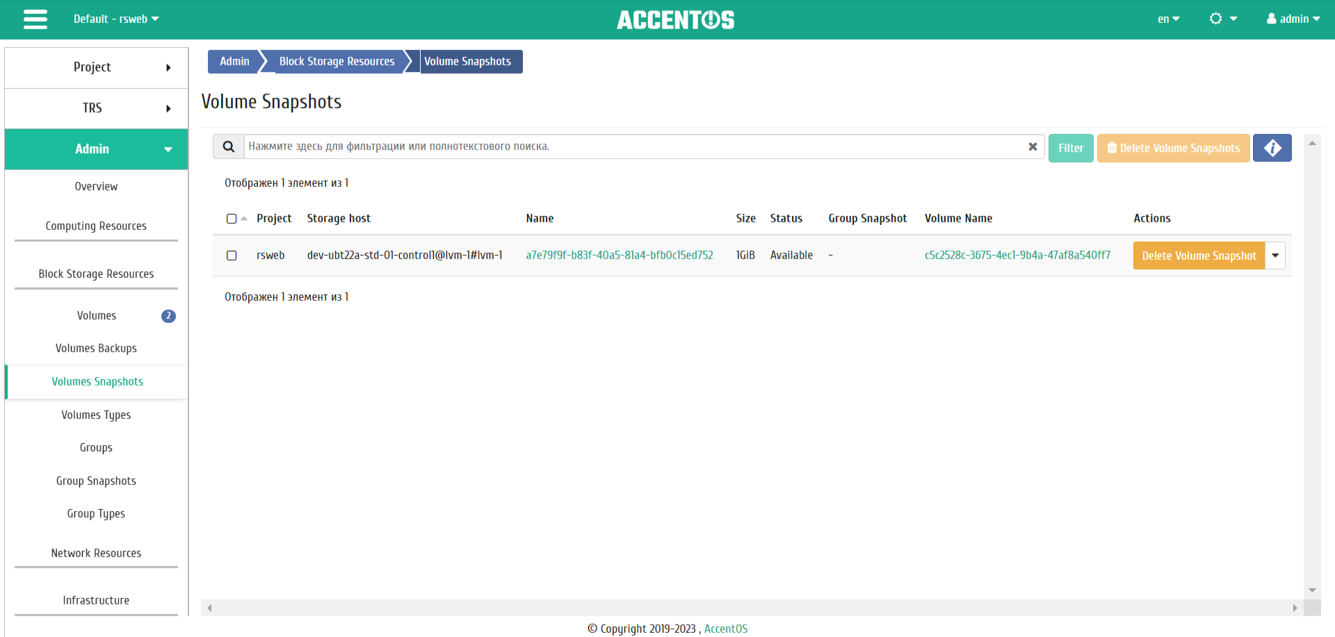This screenshot has height=637, width=1335.
Task: Clear the search filter with the X icon
Action: pos(1033,147)
